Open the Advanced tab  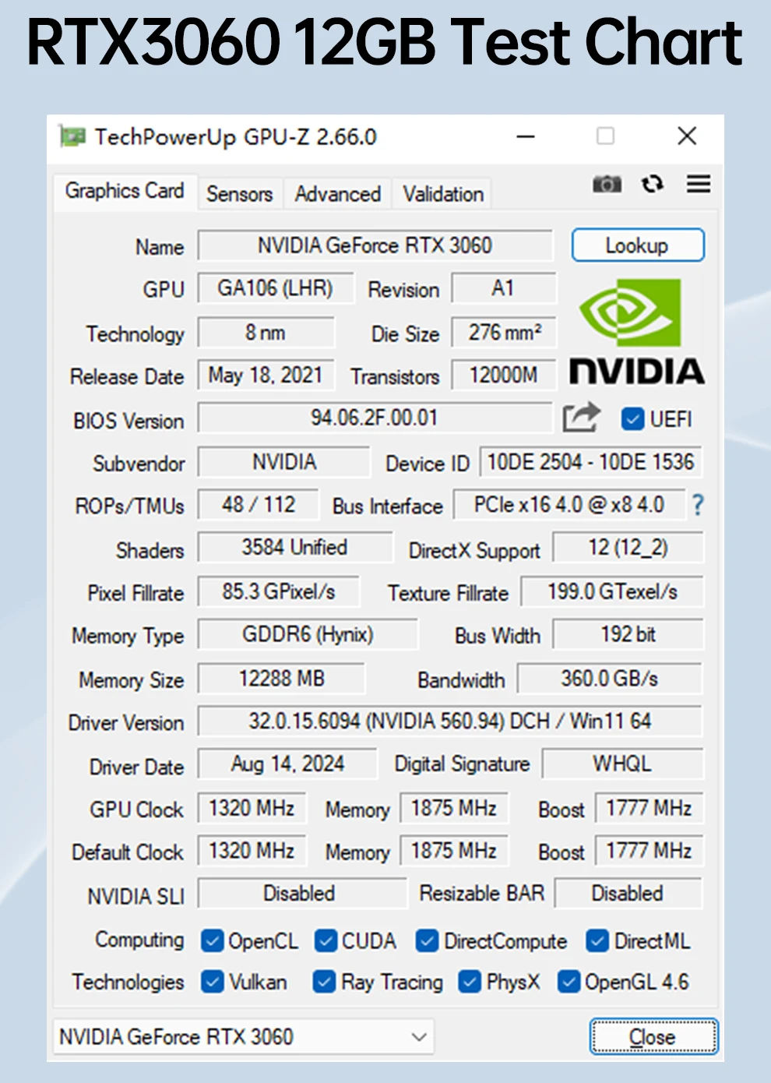(337, 194)
